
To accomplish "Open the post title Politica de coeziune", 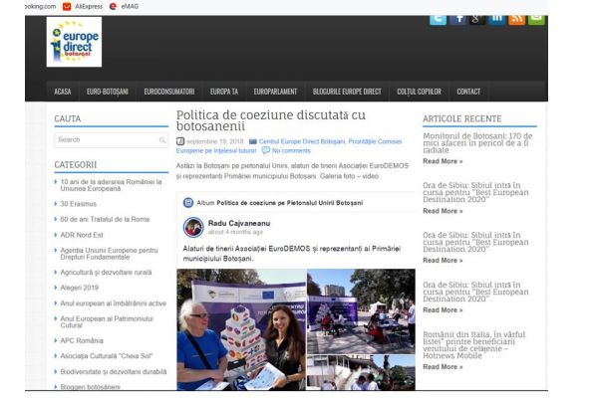I will [x=271, y=120].
